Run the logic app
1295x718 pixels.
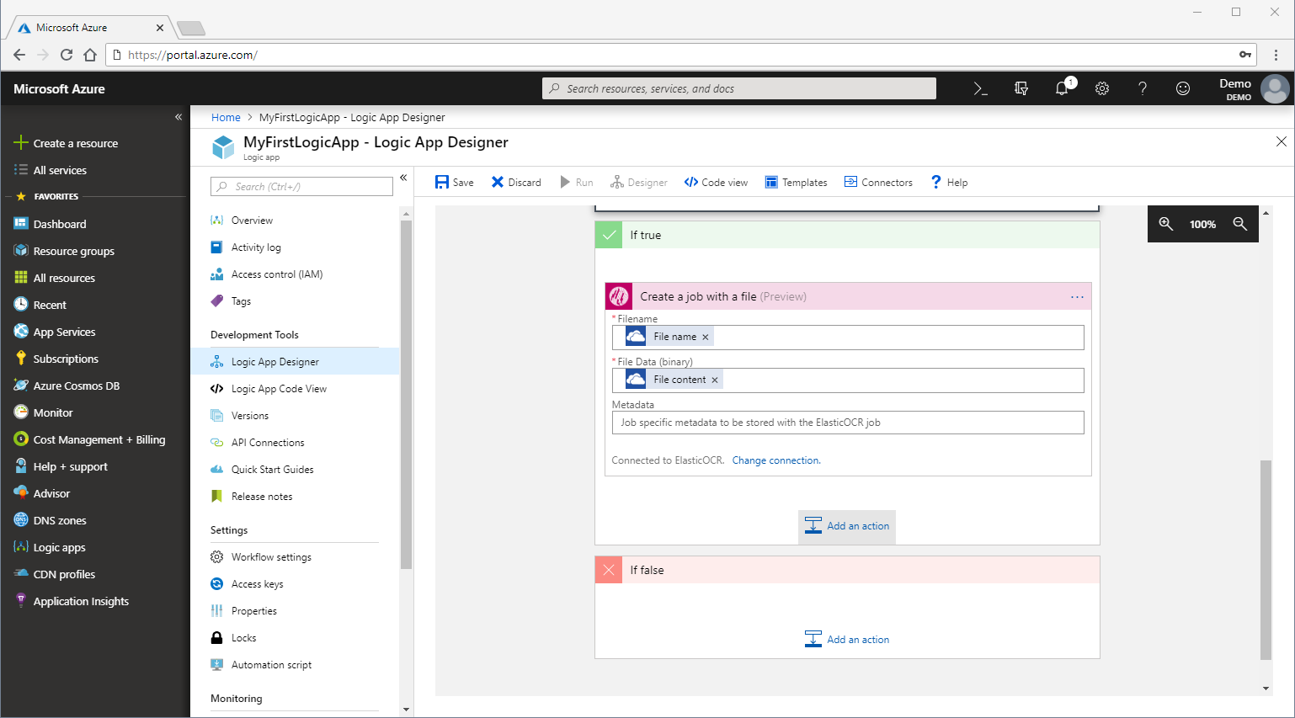(577, 183)
